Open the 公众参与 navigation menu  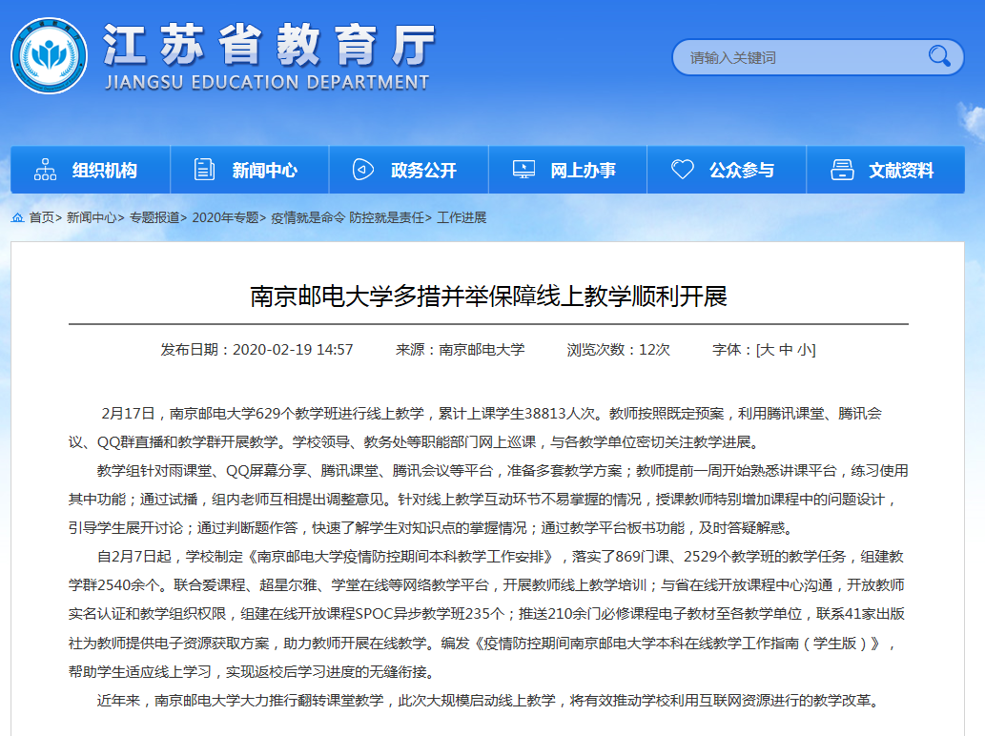pyautogui.click(x=741, y=171)
